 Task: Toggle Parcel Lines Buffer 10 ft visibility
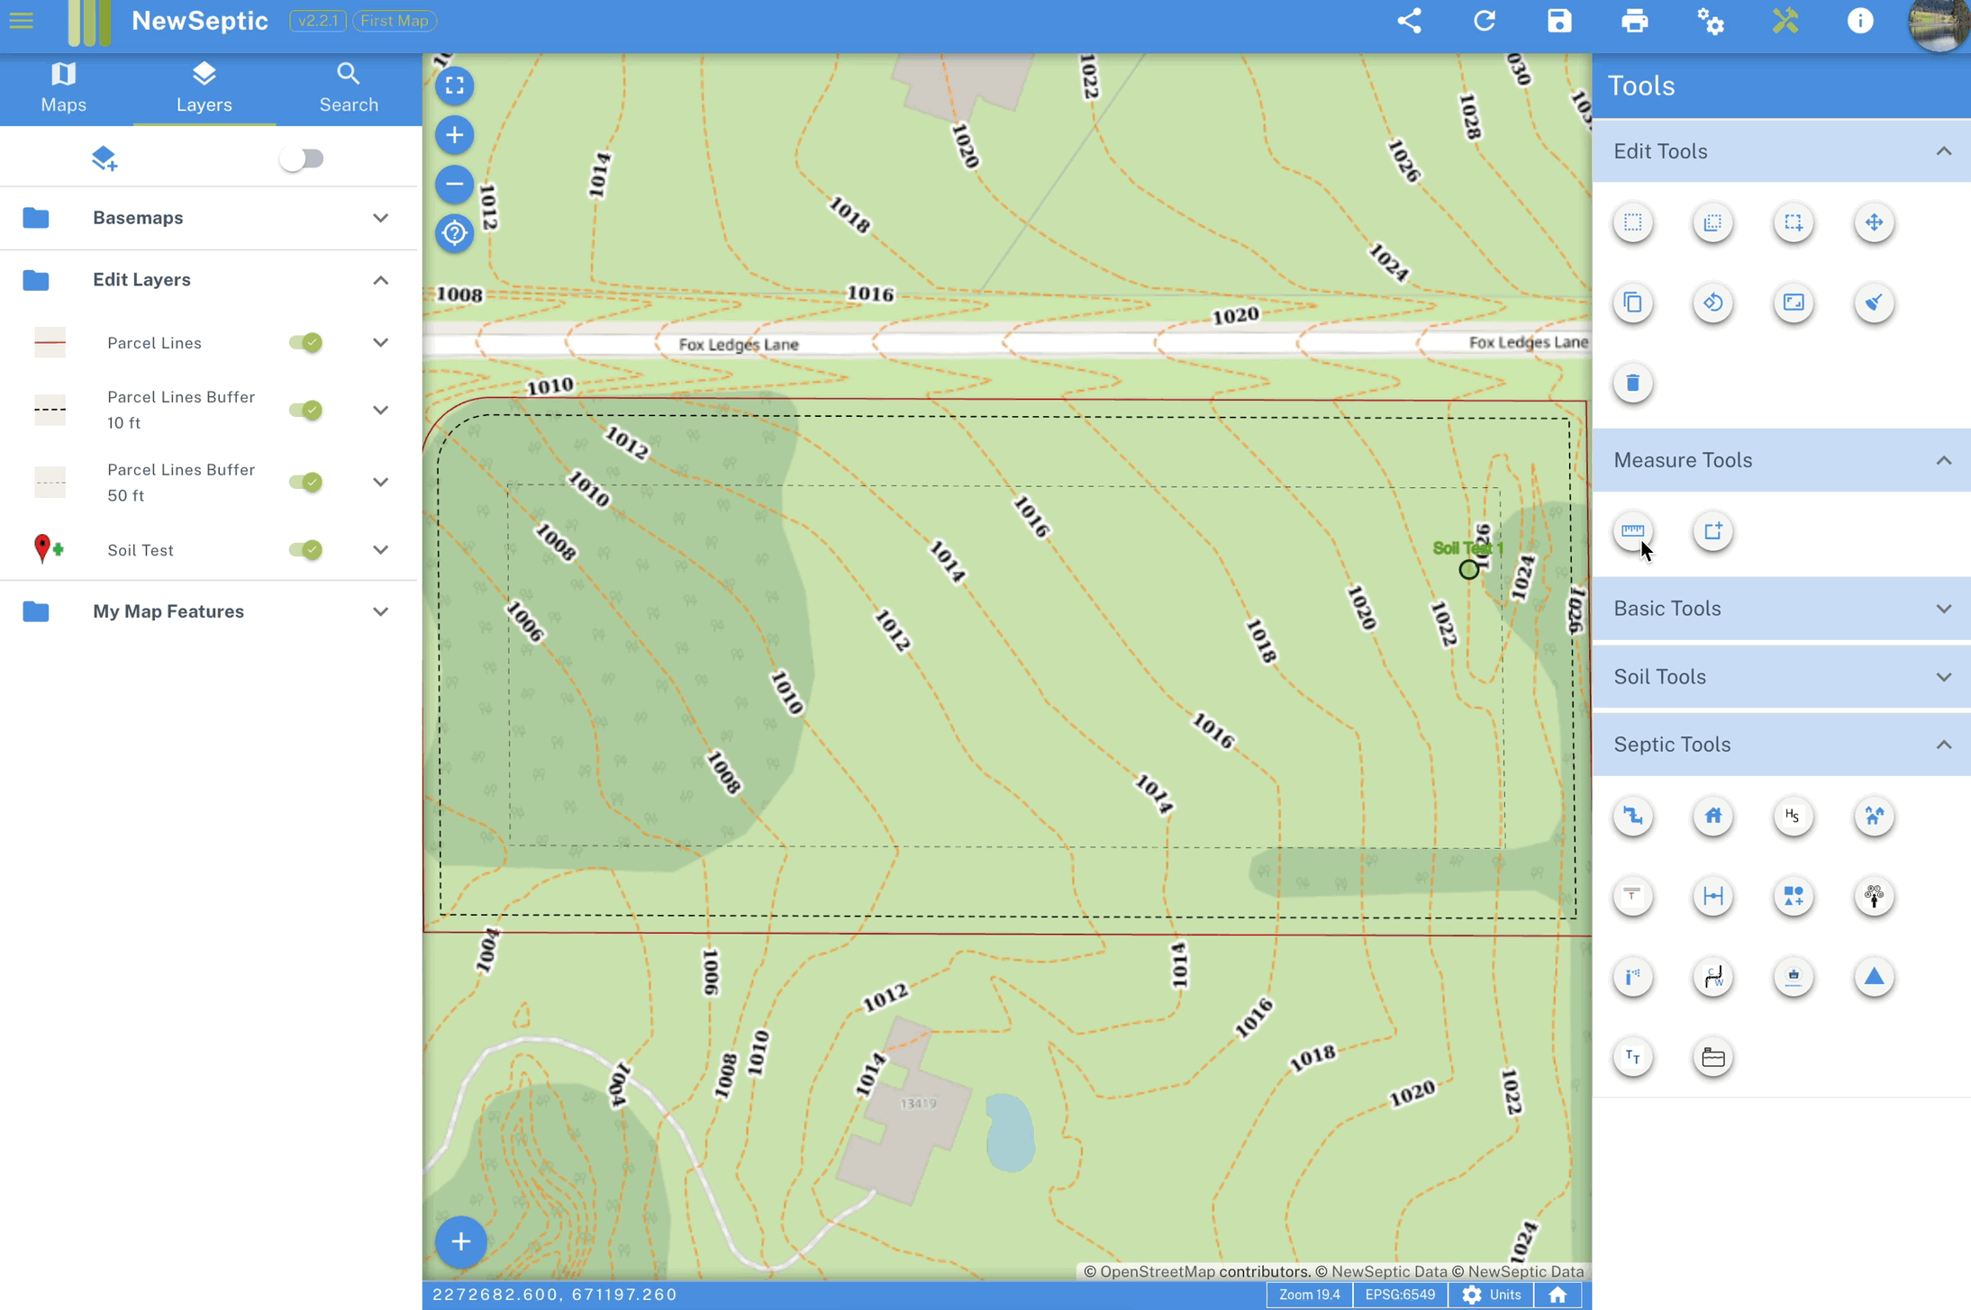point(305,411)
